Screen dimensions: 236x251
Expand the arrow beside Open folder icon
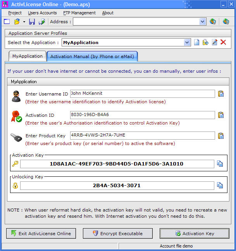[24, 22]
